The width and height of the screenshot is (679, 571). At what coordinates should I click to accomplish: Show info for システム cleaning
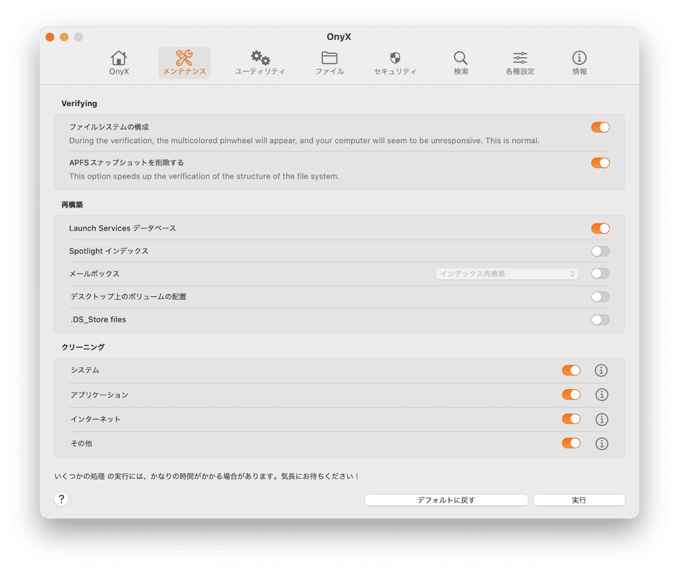point(601,370)
